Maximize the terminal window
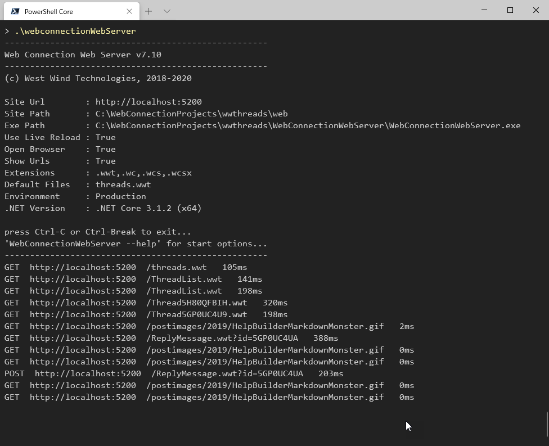Viewport: 549px width, 446px height. point(510,10)
